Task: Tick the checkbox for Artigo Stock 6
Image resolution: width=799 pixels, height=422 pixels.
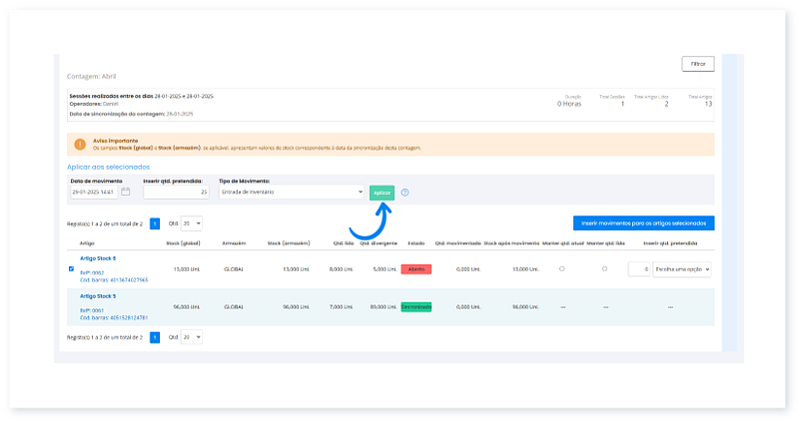Action: tap(71, 268)
